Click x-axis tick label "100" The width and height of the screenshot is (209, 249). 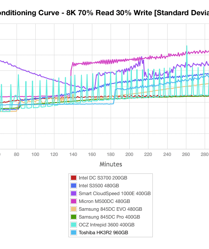click(x=35, y=154)
